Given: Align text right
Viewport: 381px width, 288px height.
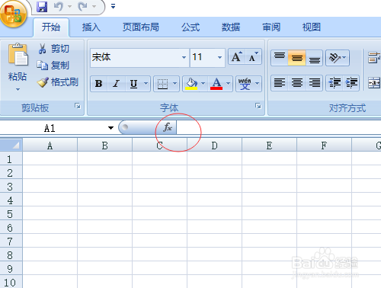Looking at the screenshot, I should click(314, 83).
